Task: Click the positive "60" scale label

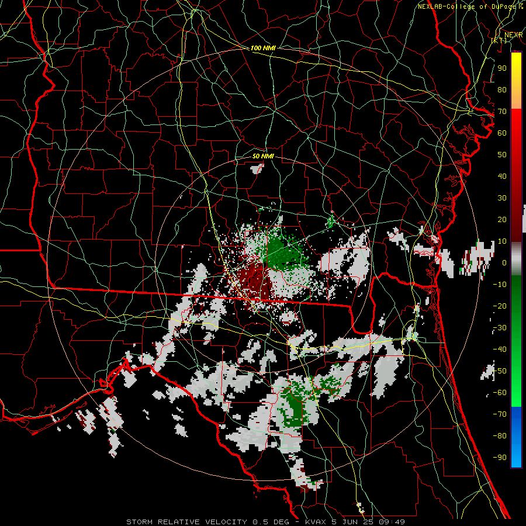Action: coord(502,133)
